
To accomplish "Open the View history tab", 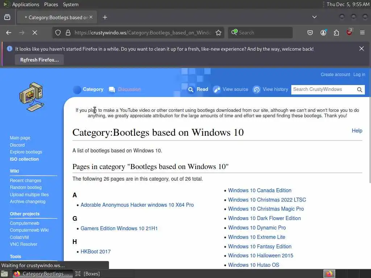I will click(x=275, y=89).
